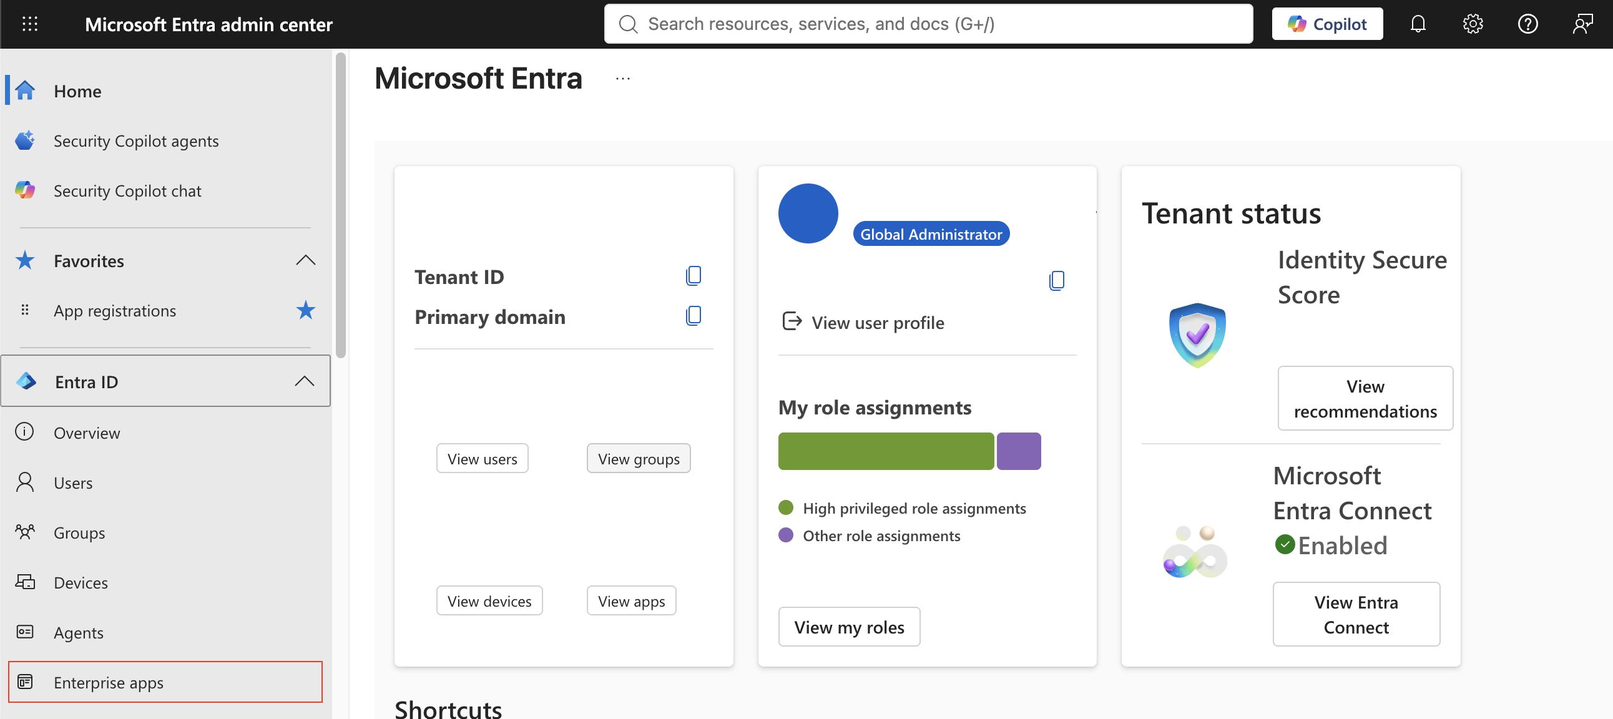Click the View user profile arrow icon
The width and height of the screenshot is (1613, 719).
pyautogui.click(x=792, y=321)
